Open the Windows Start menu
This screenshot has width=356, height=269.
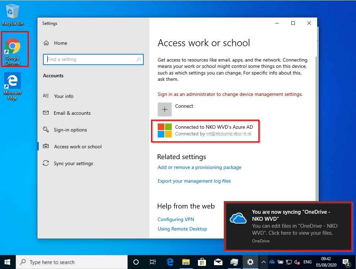(x=7, y=262)
